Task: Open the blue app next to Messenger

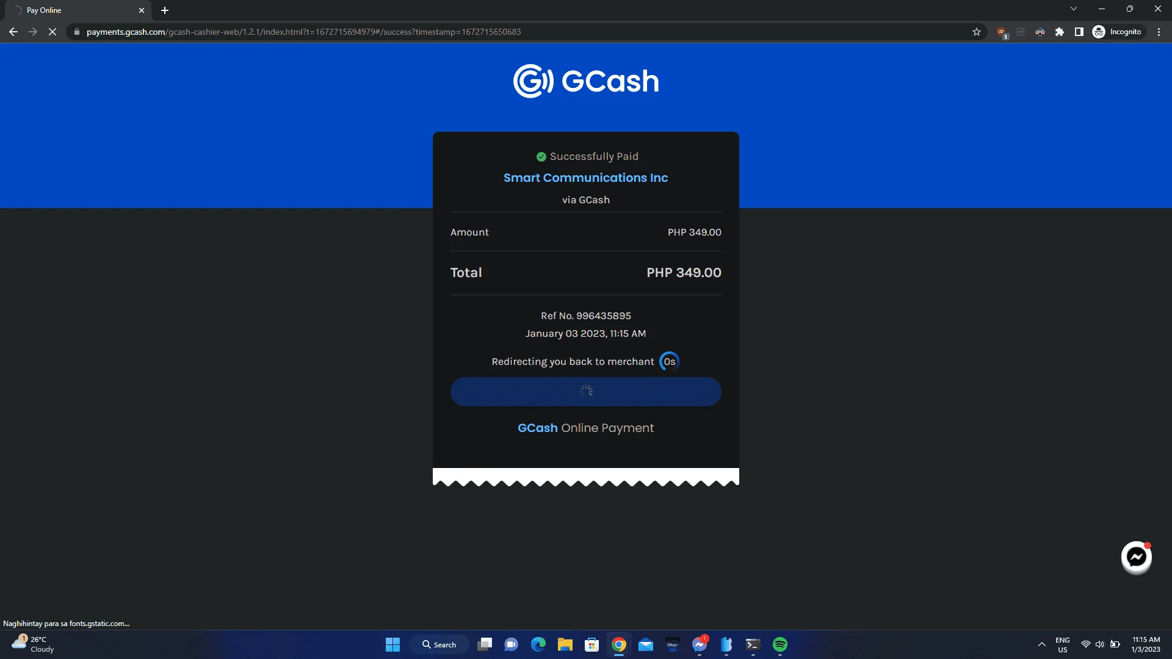Action: click(x=726, y=645)
